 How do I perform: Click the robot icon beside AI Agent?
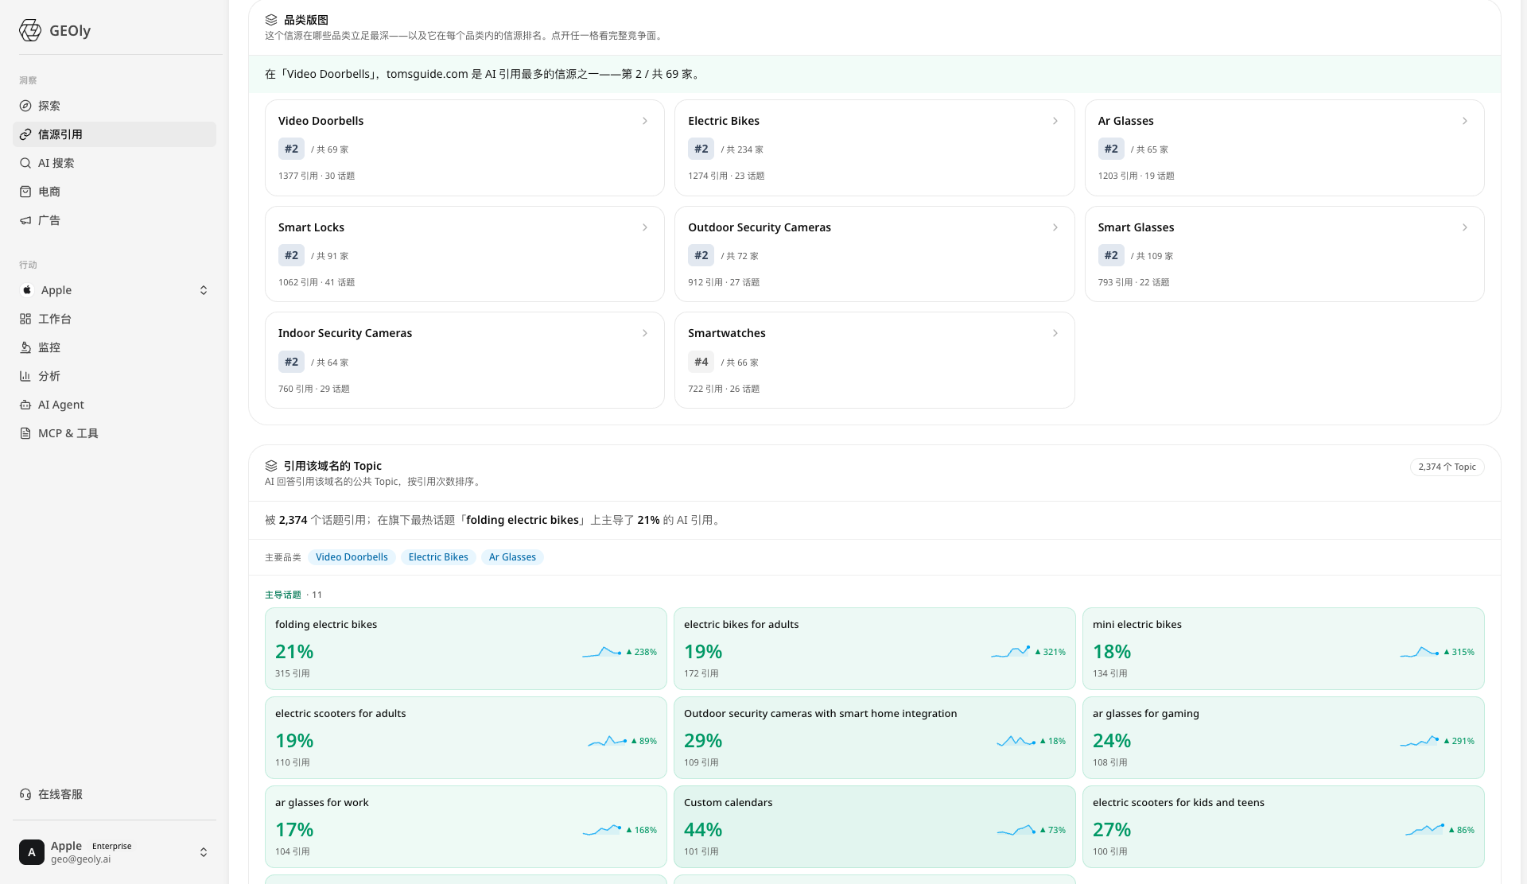point(25,405)
